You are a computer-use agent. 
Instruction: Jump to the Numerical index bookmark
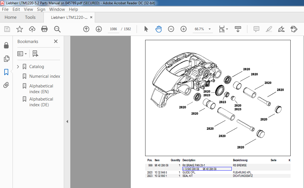coord(45,76)
